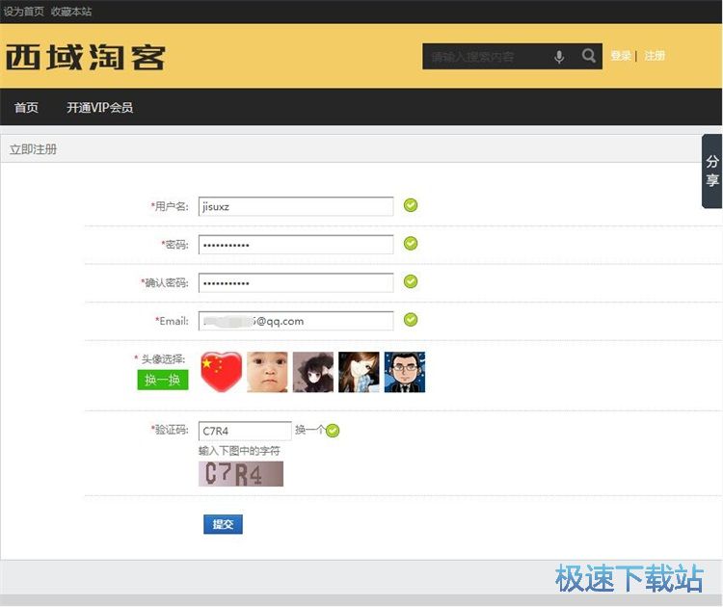The image size is (723, 607).
Task: Click the Email input field
Action: pyautogui.click(x=296, y=321)
